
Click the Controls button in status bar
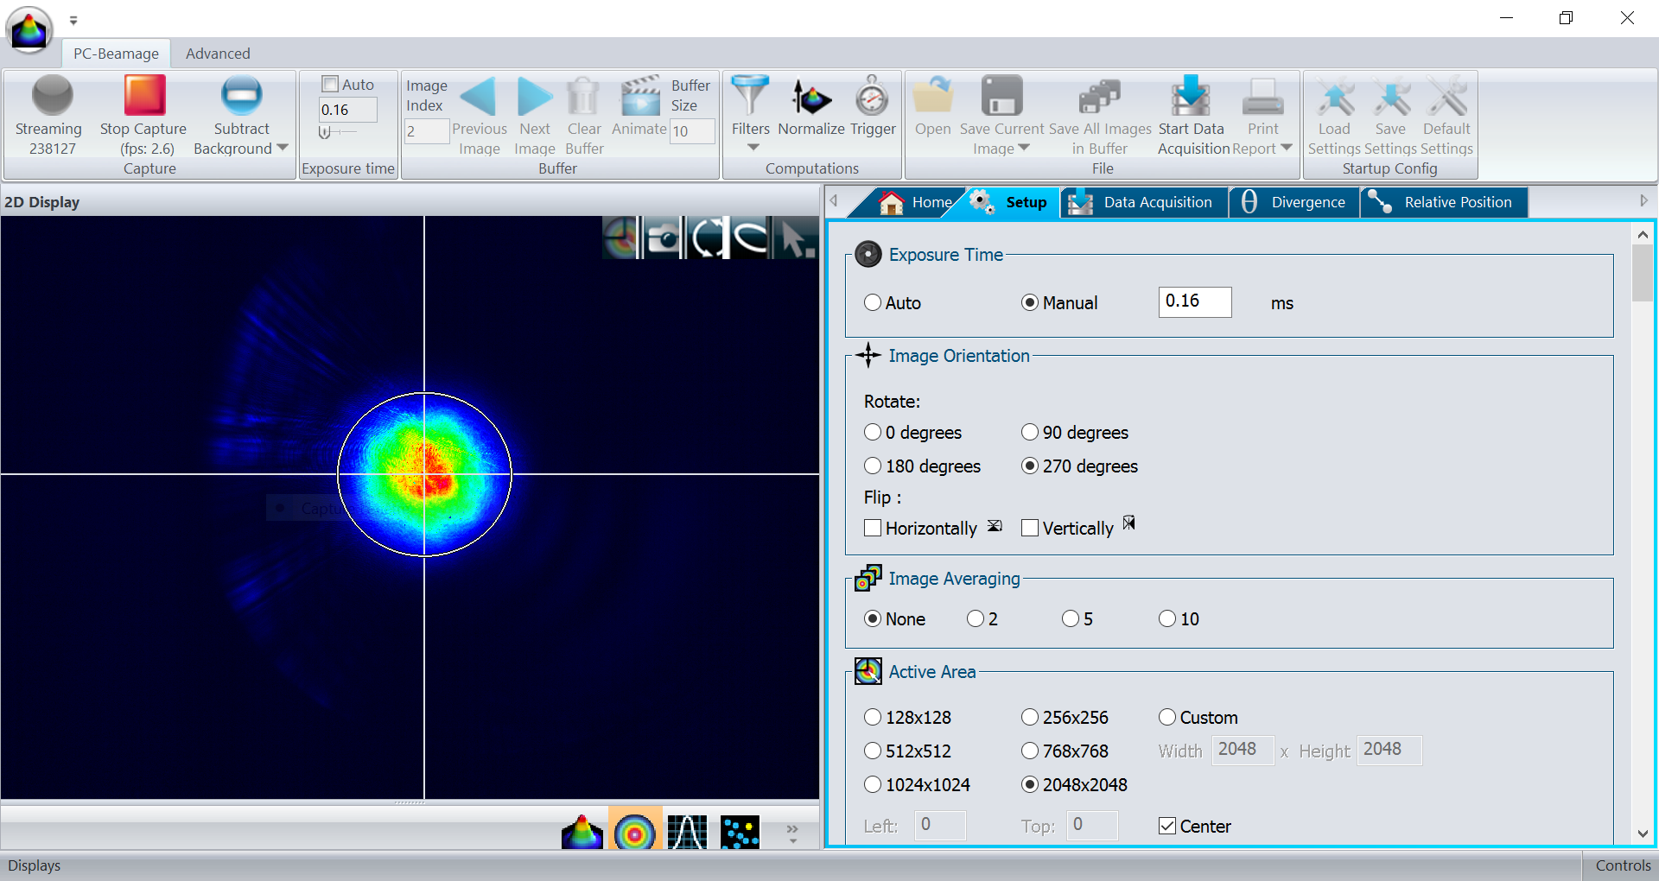click(1622, 865)
